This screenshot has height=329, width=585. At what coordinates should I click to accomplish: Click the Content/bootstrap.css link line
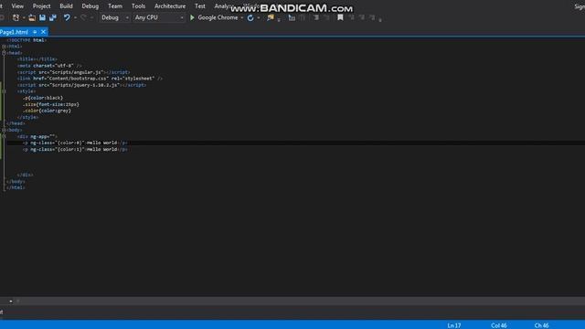[90, 79]
